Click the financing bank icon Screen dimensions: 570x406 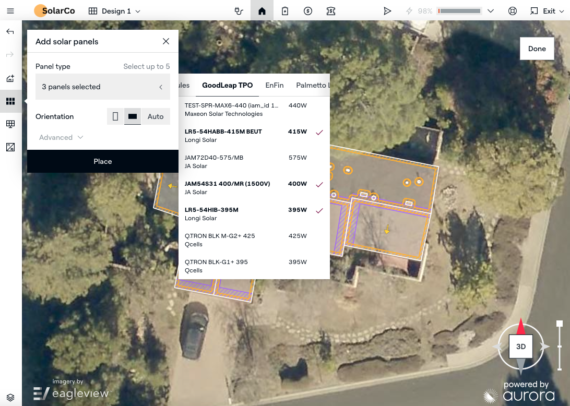tap(331, 11)
